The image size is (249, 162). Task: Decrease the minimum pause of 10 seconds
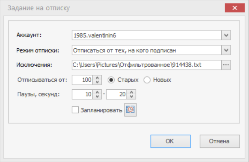(x=97, y=96)
